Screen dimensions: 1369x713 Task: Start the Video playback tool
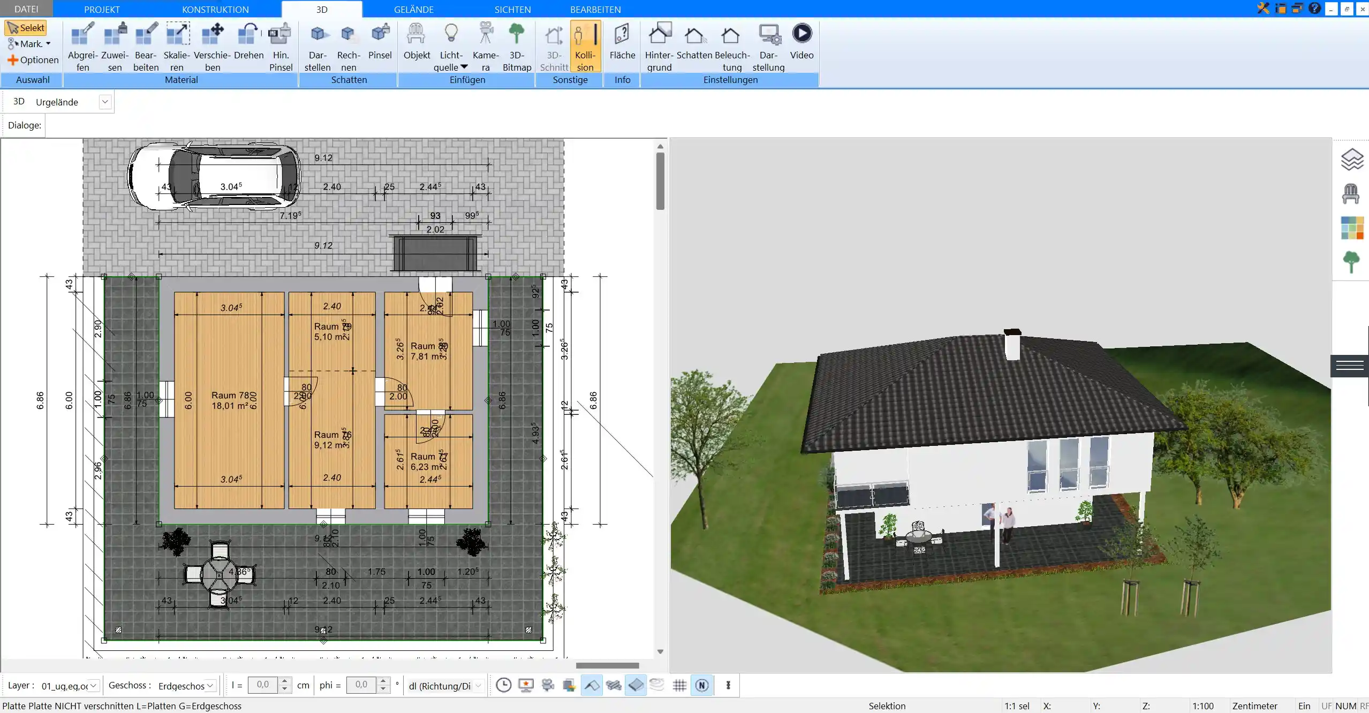tap(801, 41)
